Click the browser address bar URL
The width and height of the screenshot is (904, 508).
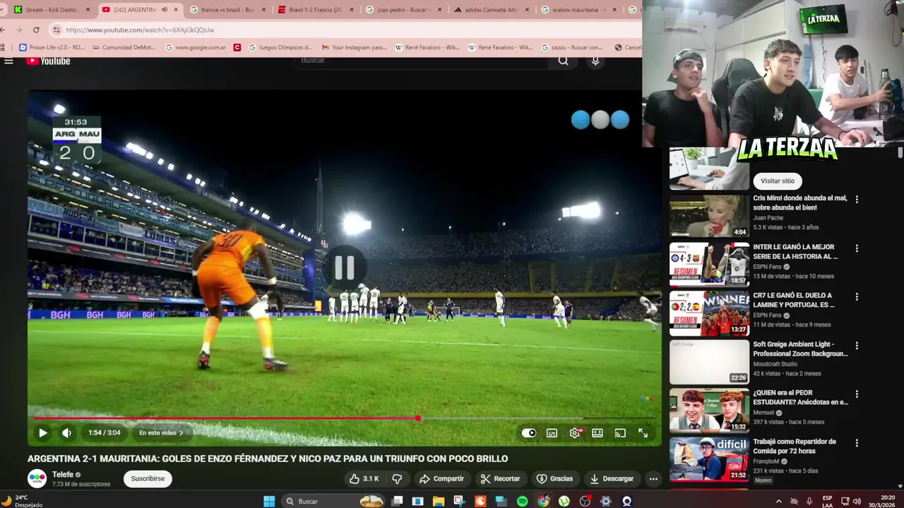tap(140, 30)
